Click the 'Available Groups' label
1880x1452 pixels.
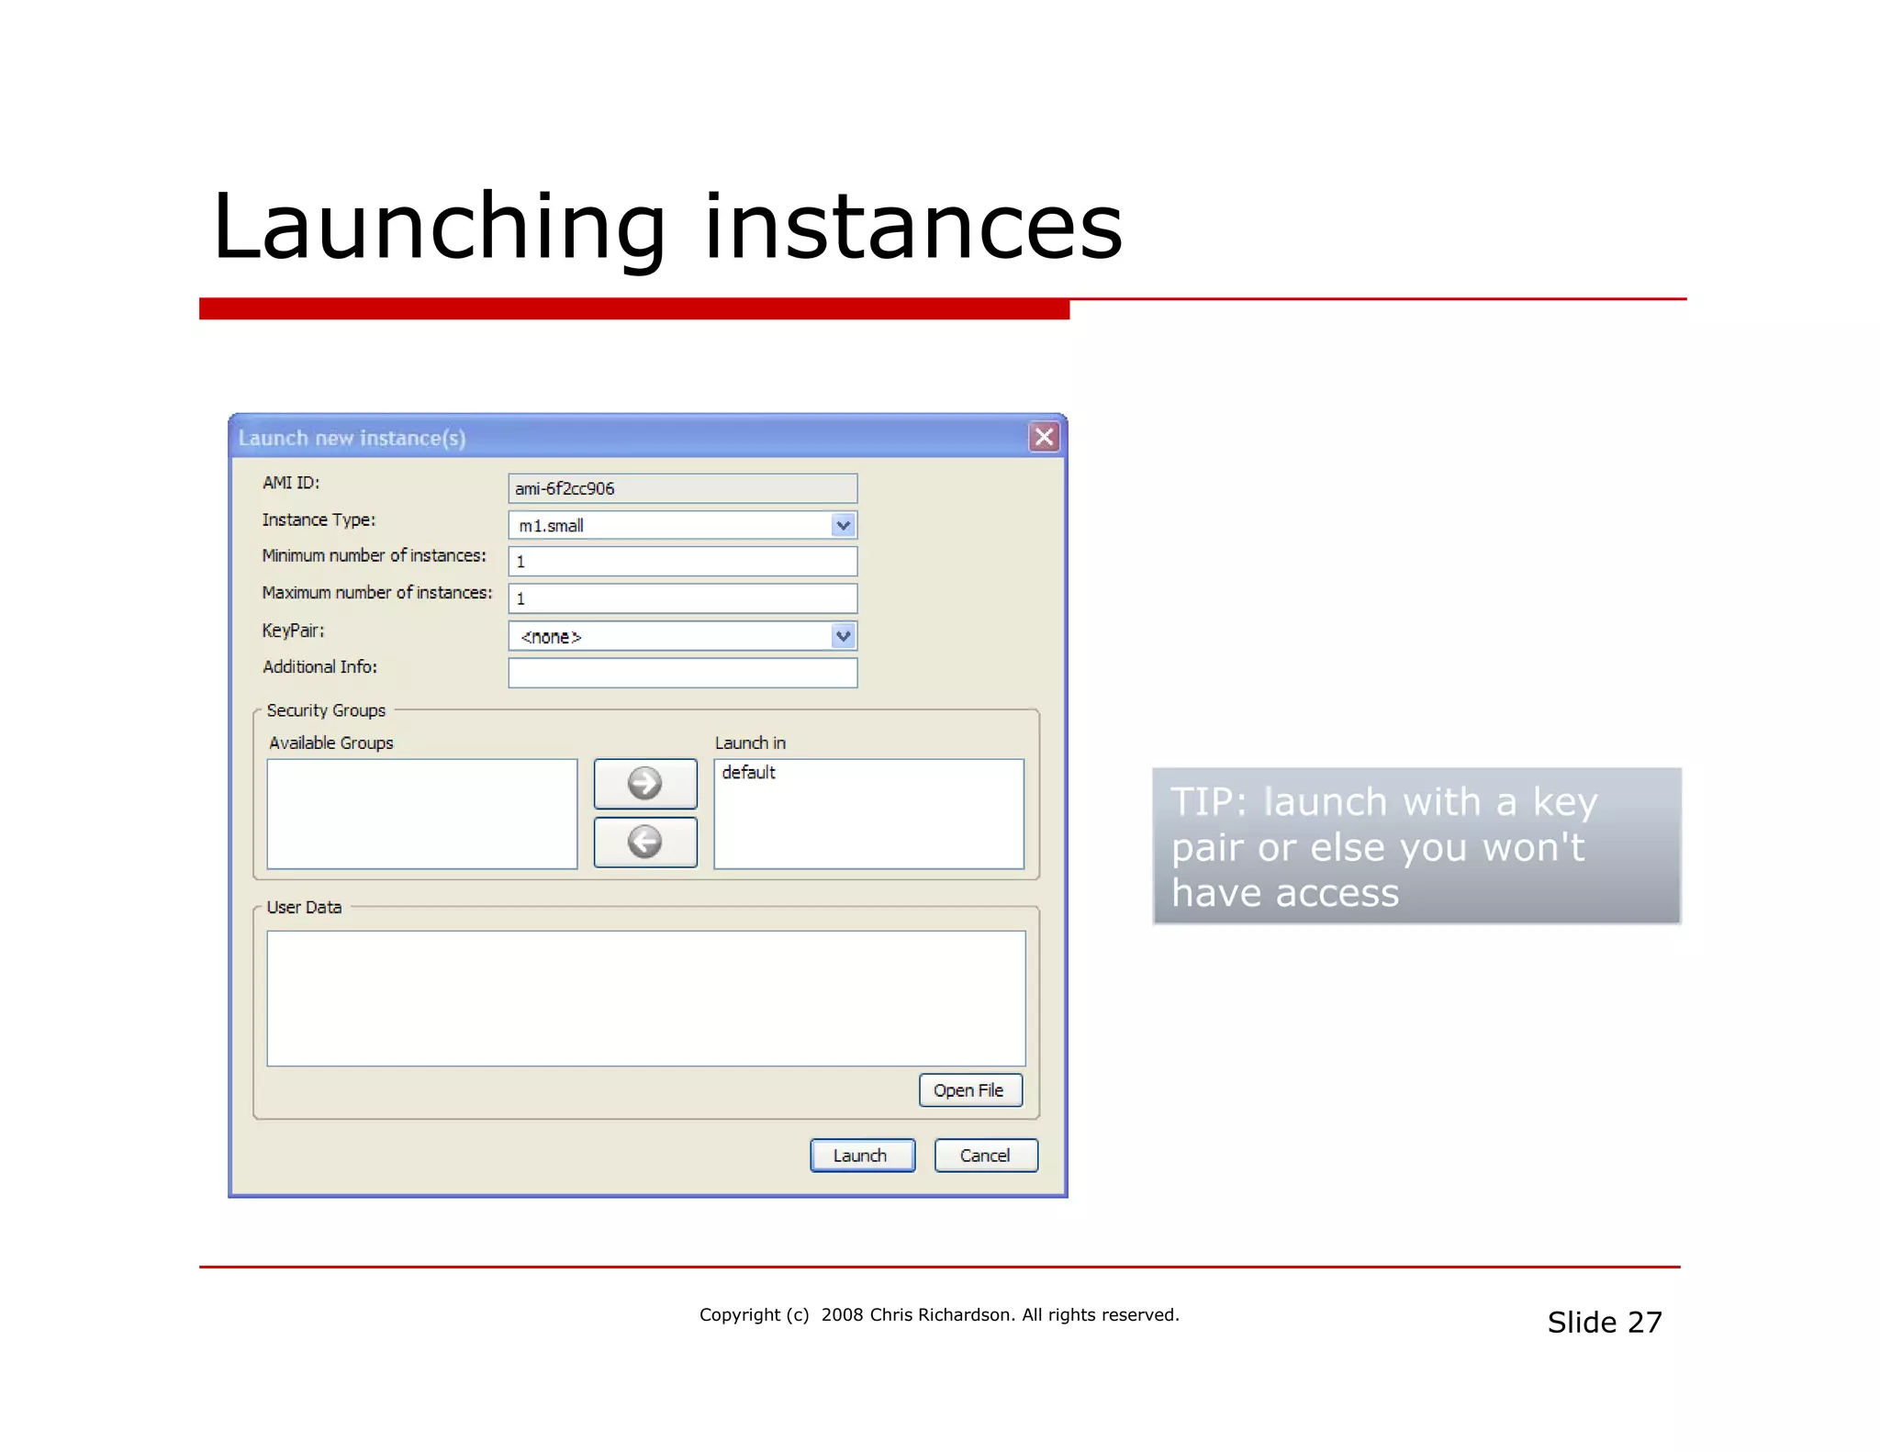tap(330, 743)
